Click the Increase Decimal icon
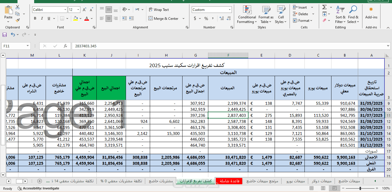The width and height of the screenshot is (392, 192). click(x=221, y=18)
